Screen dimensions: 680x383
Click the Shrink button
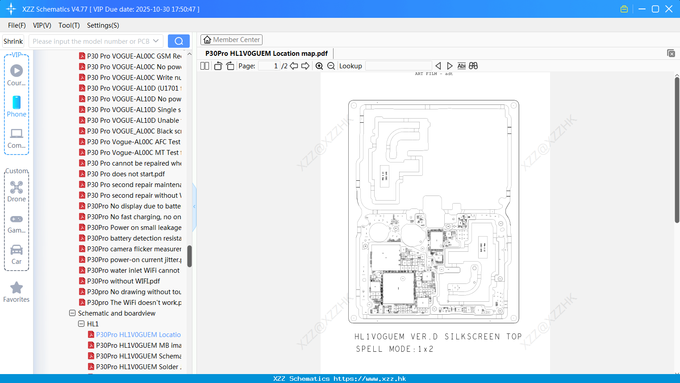click(x=13, y=41)
